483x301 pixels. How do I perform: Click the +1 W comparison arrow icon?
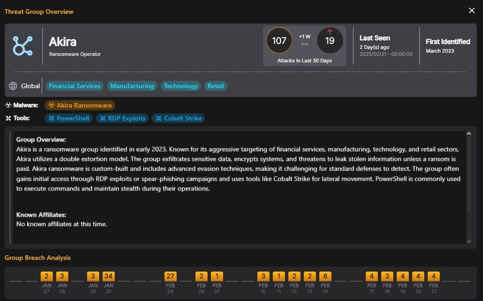pos(304,44)
